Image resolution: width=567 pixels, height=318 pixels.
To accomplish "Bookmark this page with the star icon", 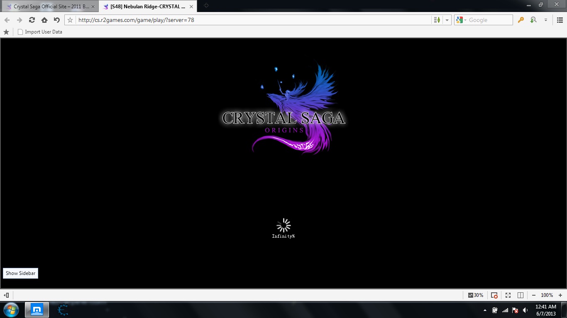I will [70, 20].
